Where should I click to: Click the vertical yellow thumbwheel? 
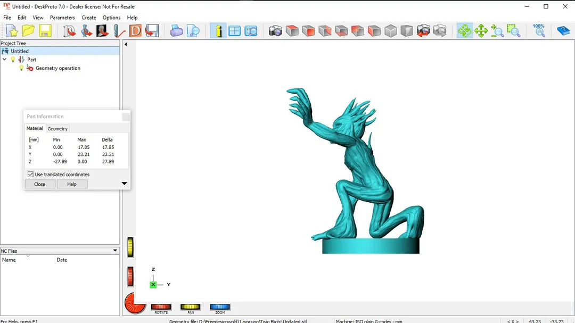[130, 247]
